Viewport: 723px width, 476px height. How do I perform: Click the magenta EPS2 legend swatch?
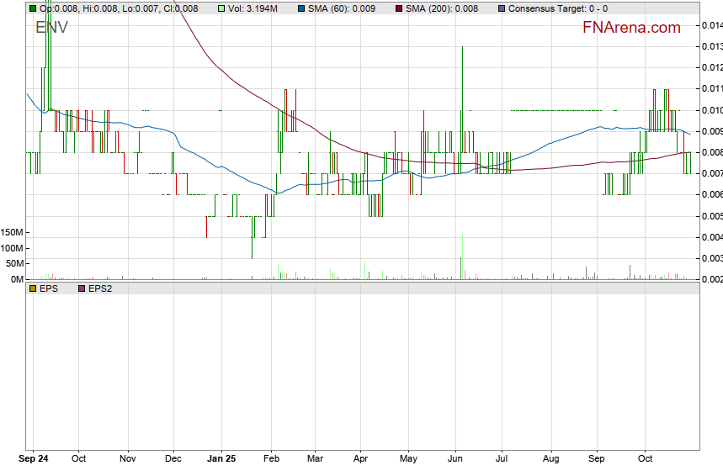coord(81,288)
